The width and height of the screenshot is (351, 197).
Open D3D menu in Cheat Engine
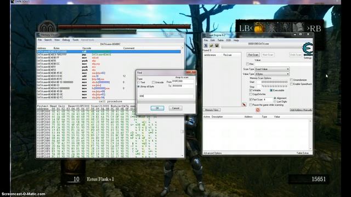pyautogui.click(x=229, y=40)
